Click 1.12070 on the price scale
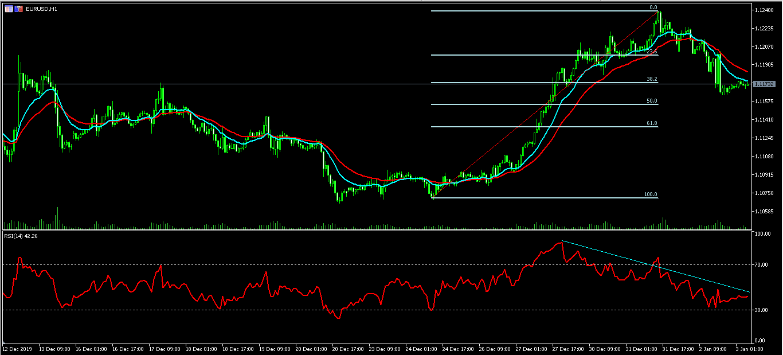The width and height of the screenshot is (783, 355). (x=764, y=46)
